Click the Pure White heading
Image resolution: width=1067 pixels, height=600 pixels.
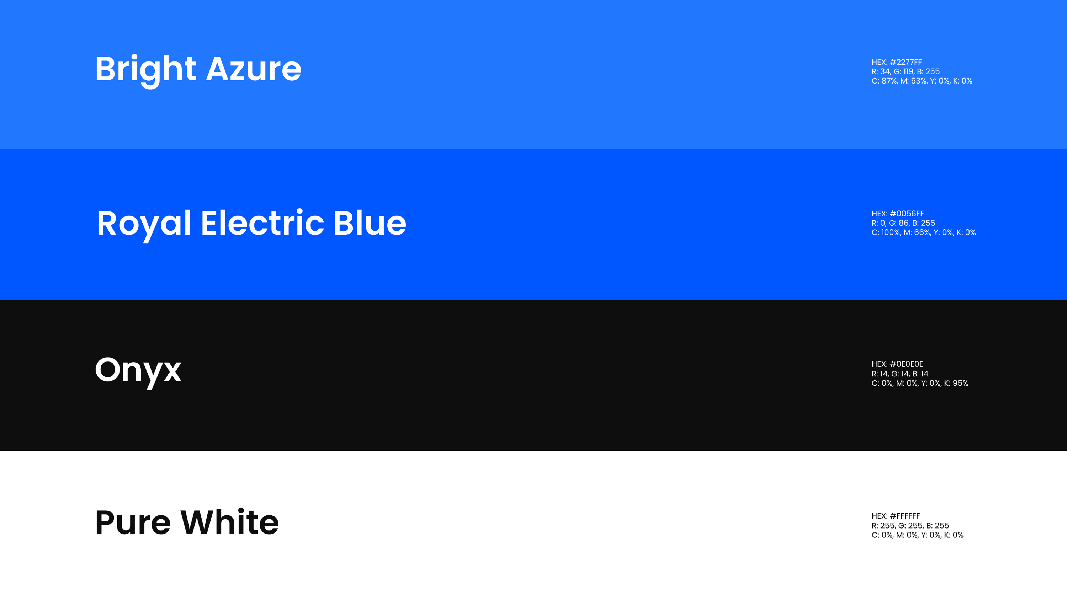(x=187, y=522)
